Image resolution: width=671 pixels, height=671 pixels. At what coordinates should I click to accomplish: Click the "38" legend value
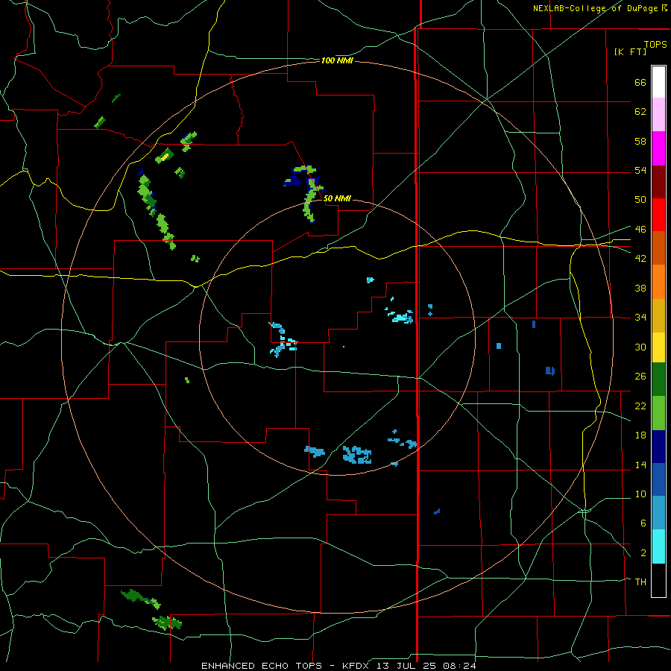(x=640, y=288)
